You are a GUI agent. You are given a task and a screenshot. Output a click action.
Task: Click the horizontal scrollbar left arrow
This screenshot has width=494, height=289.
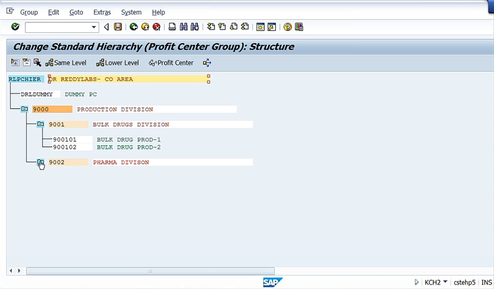(11, 271)
